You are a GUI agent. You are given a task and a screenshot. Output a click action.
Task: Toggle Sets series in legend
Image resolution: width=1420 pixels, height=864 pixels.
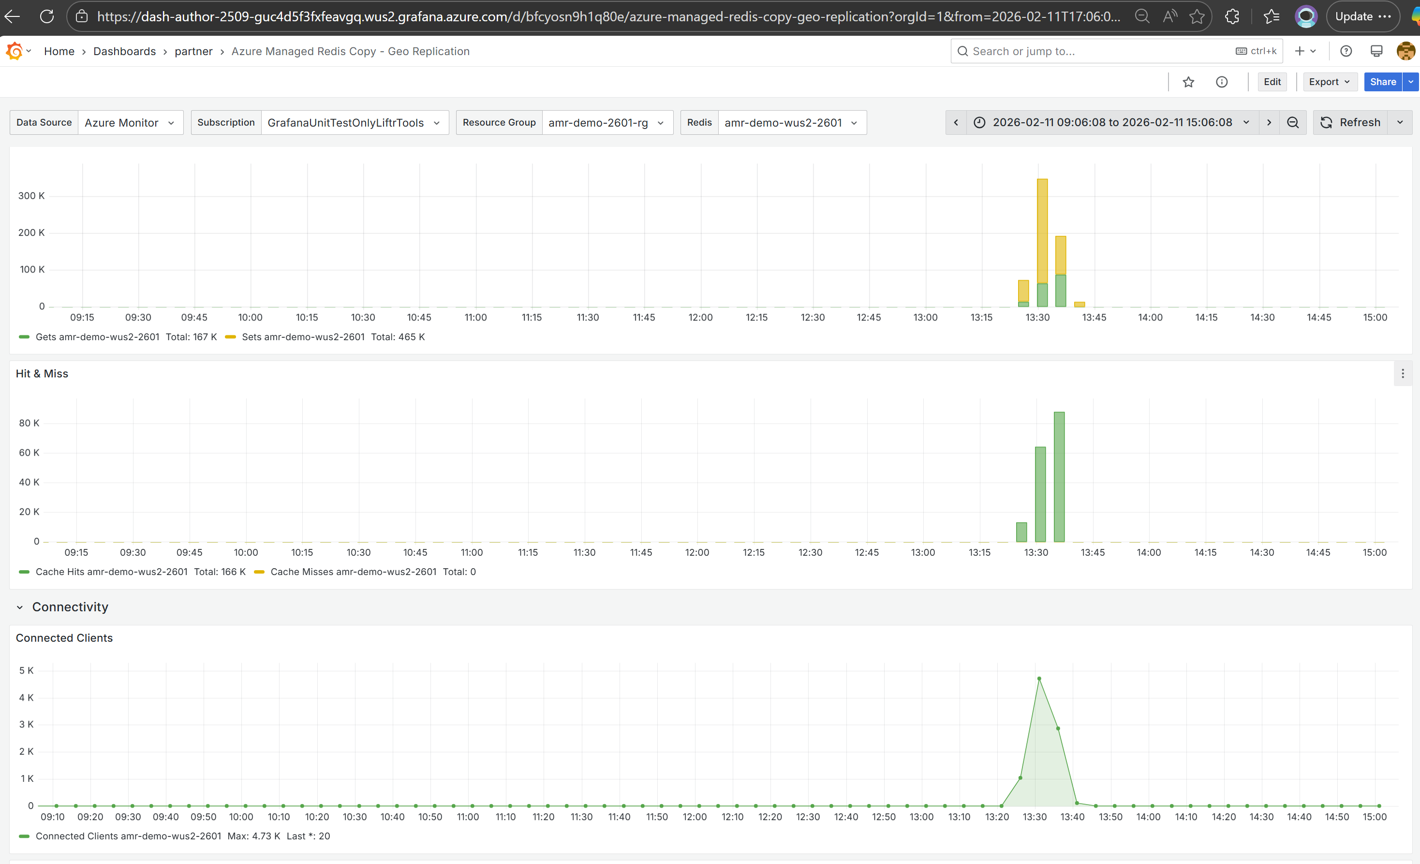303,337
